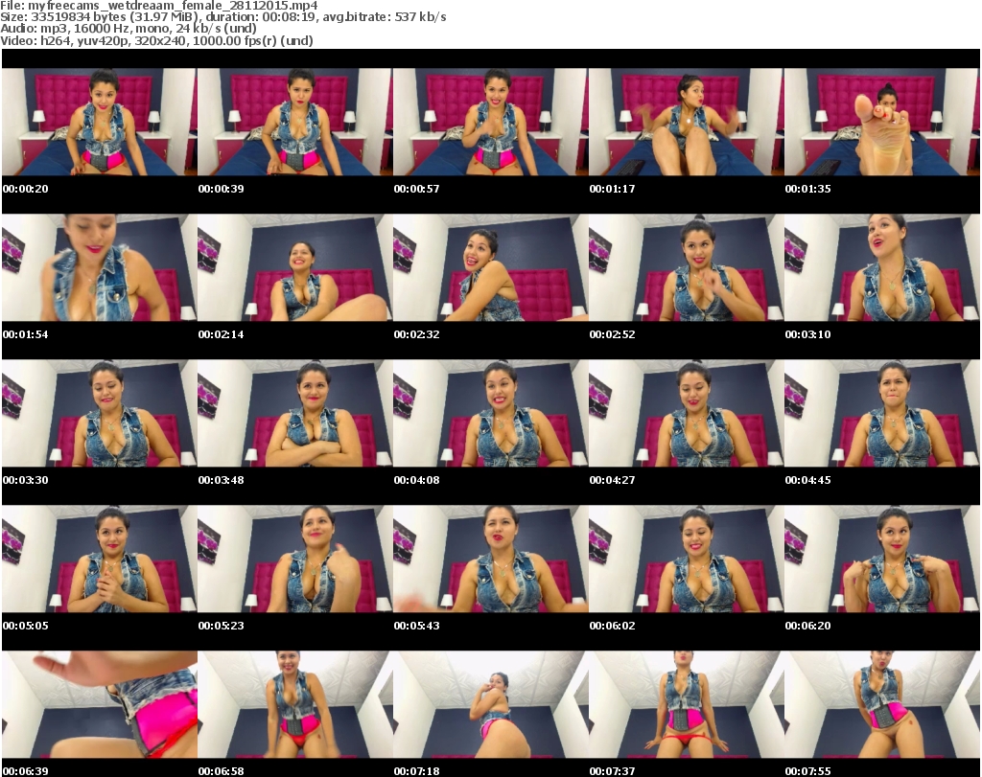Click the 00:06:58 timestamp label
The height and width of the screenshot is (777, 982).
pyautogui.click(x=222, y=771)
